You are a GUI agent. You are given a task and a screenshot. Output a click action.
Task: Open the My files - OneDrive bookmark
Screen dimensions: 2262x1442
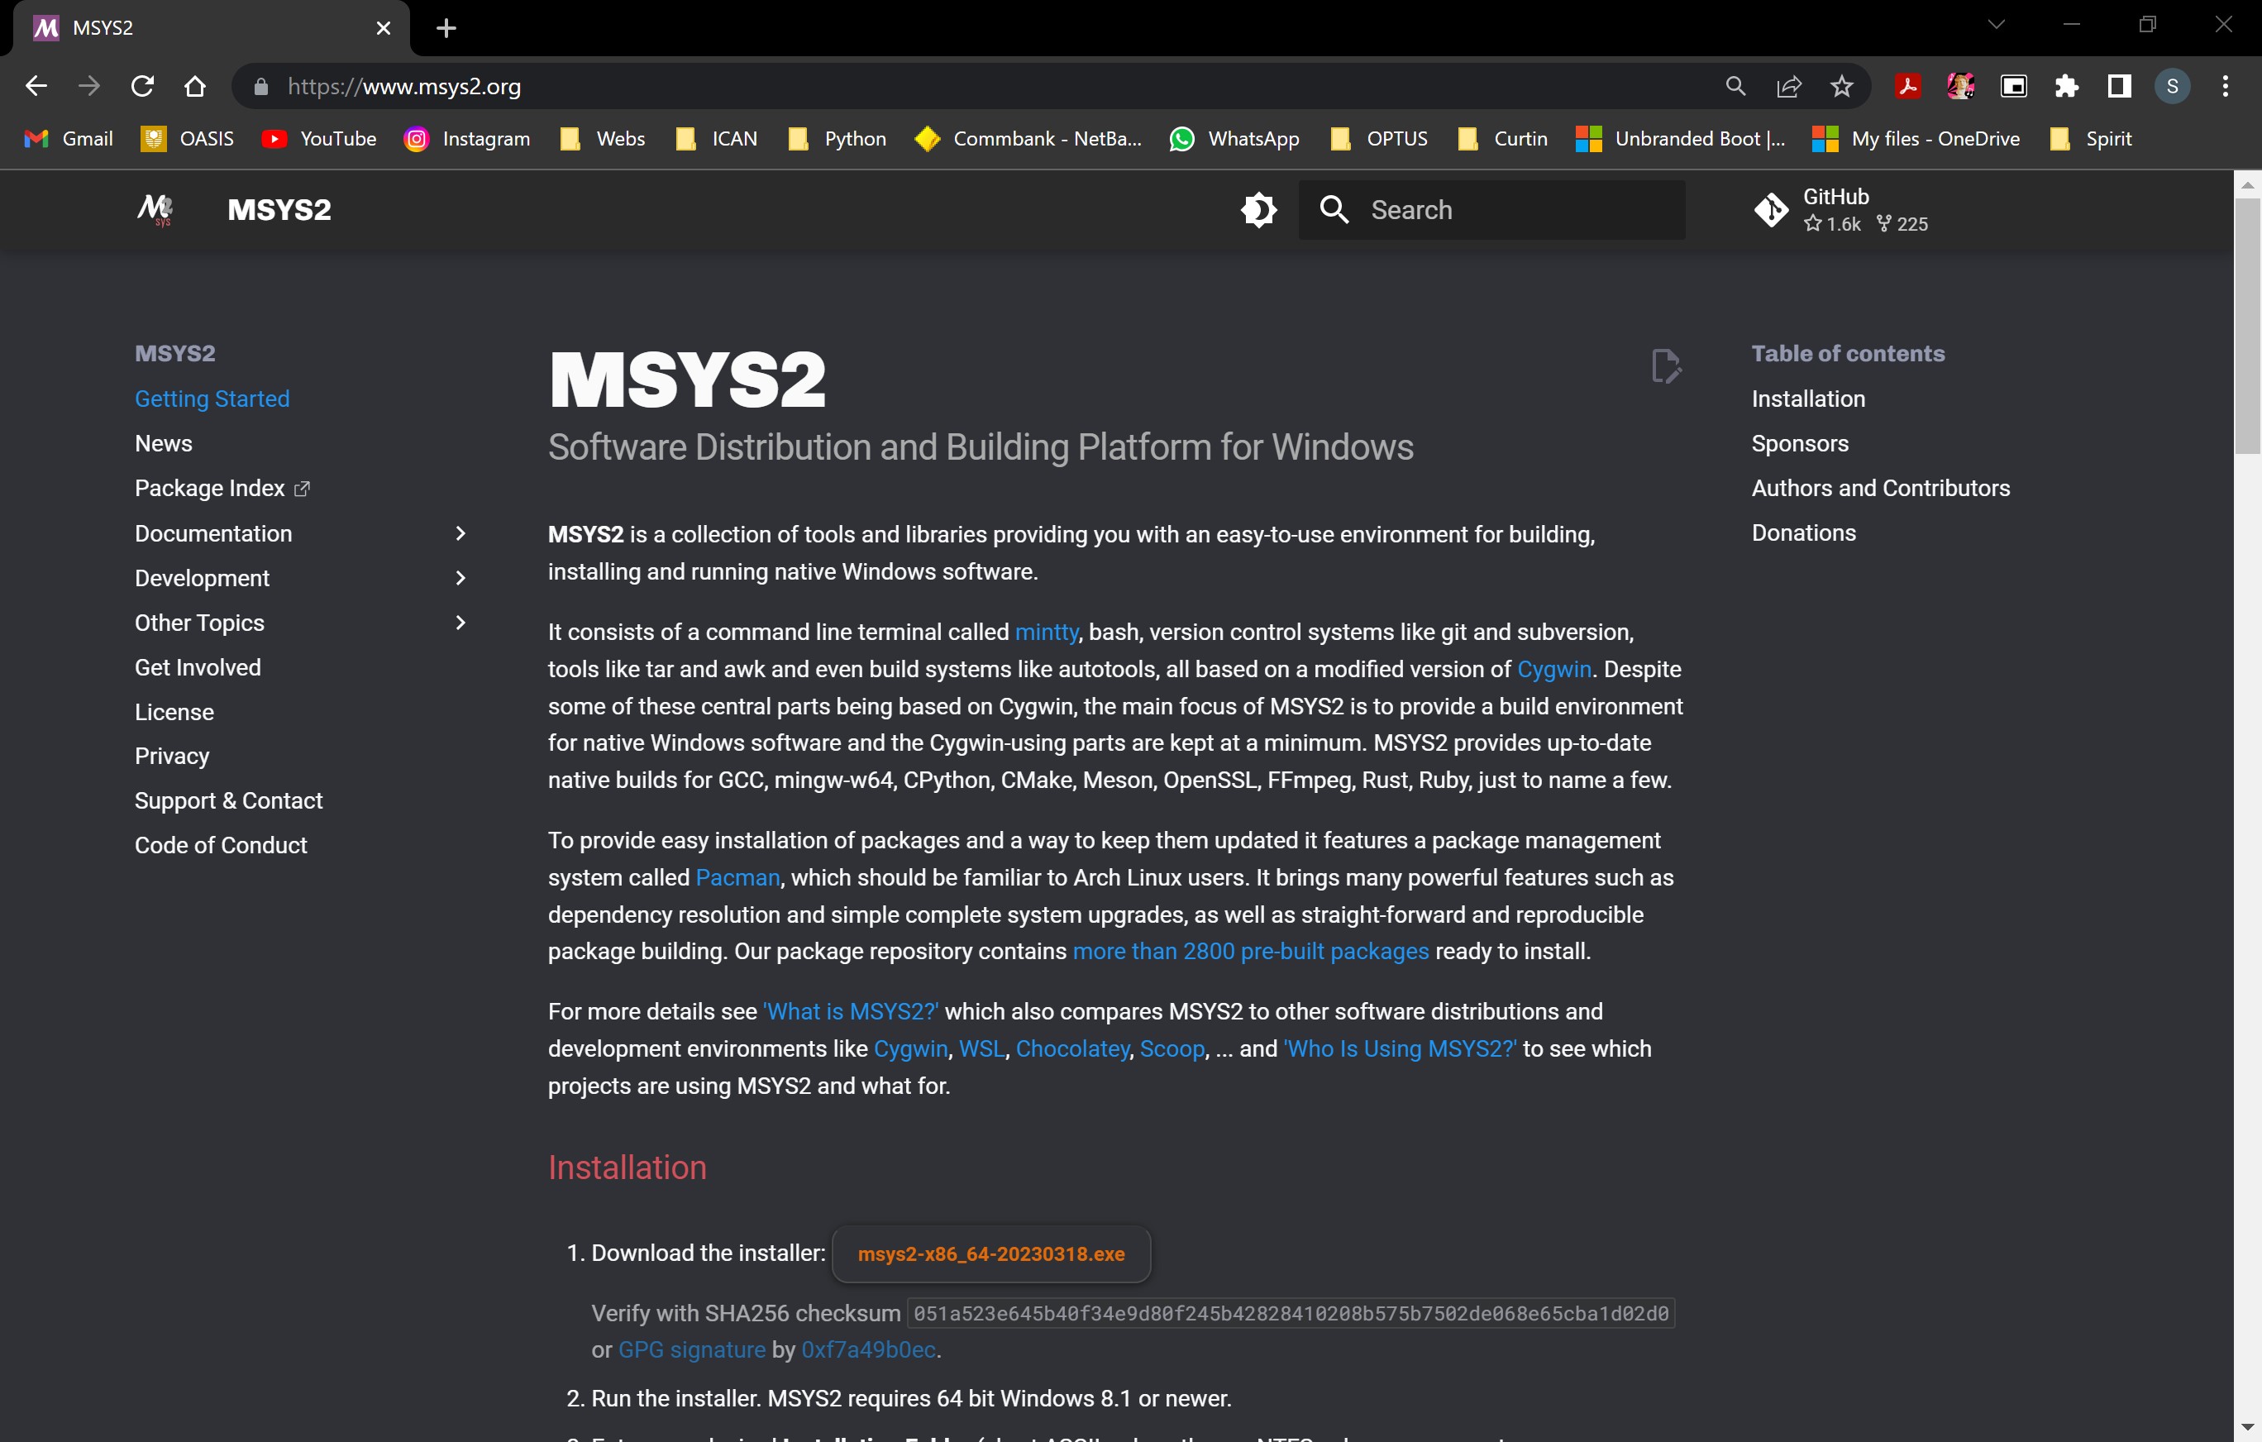tap(1916, 139)
